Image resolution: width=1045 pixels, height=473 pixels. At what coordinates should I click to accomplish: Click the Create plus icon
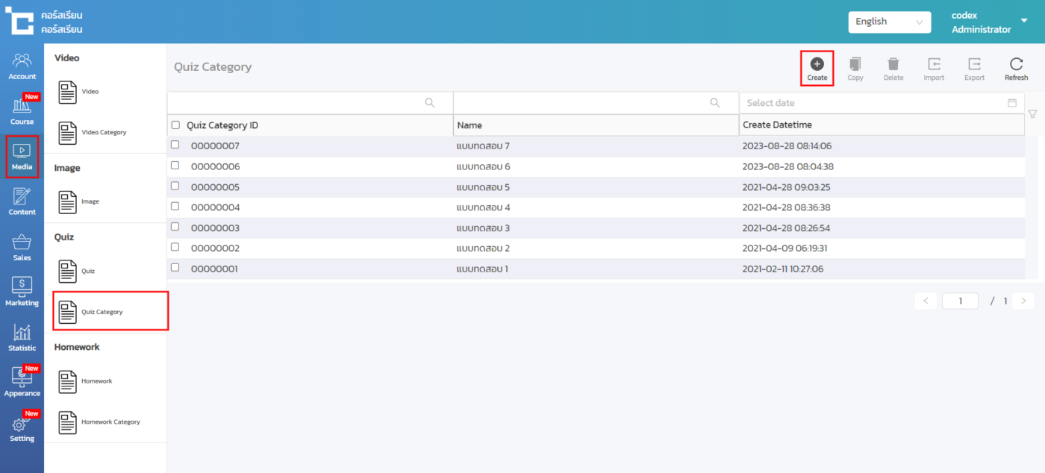[817, 65]
